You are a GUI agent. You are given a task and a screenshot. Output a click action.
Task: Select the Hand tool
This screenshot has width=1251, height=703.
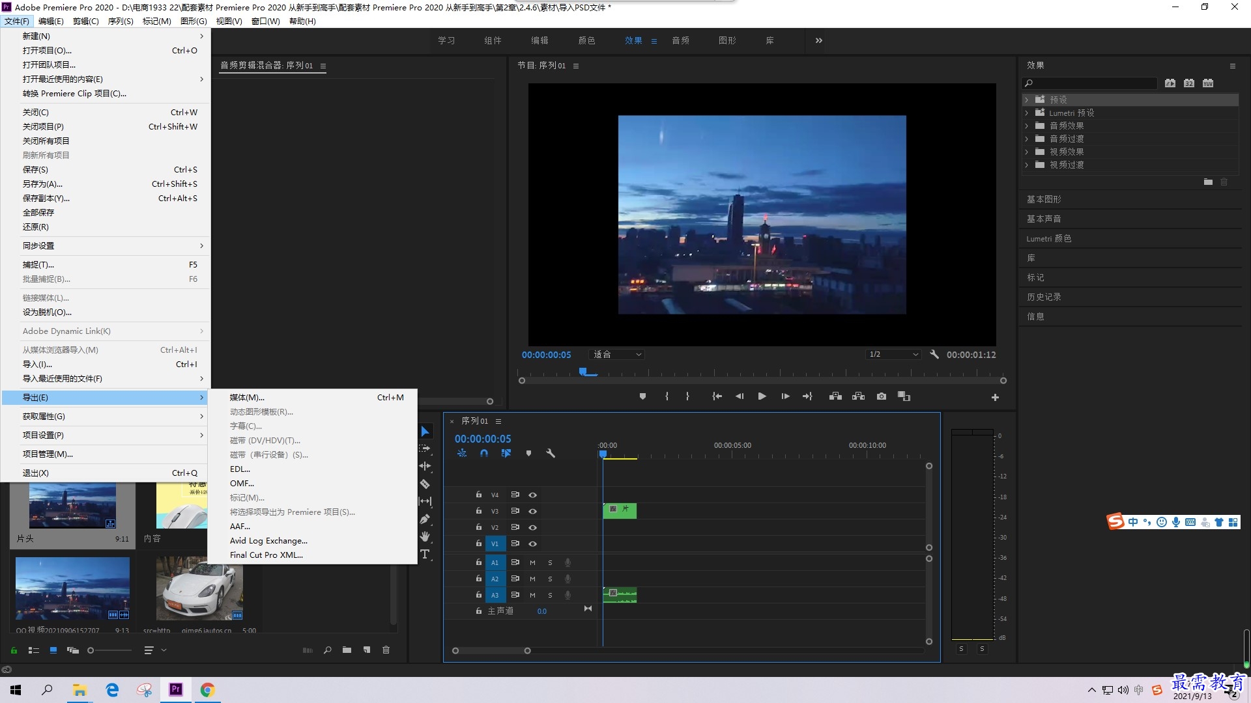[x=425, y=536]
